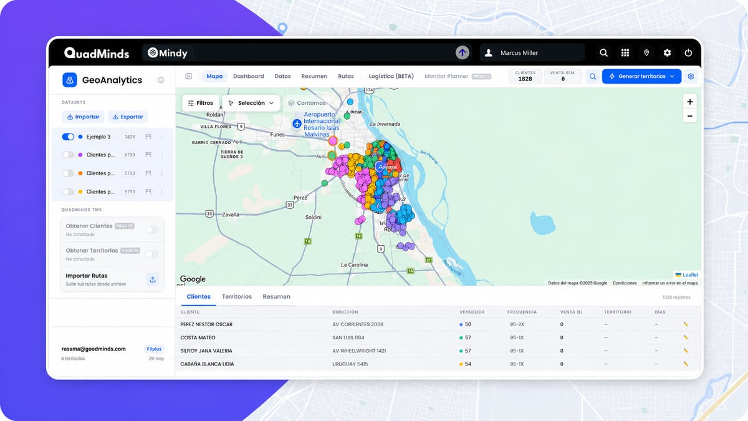748x421 pixels.
Task: Open the Leaflet attribution link
Action: [690, 275]
